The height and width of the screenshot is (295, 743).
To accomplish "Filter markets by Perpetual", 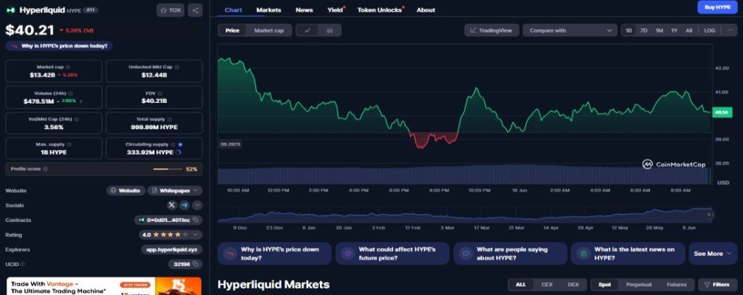I will [639, 285].
